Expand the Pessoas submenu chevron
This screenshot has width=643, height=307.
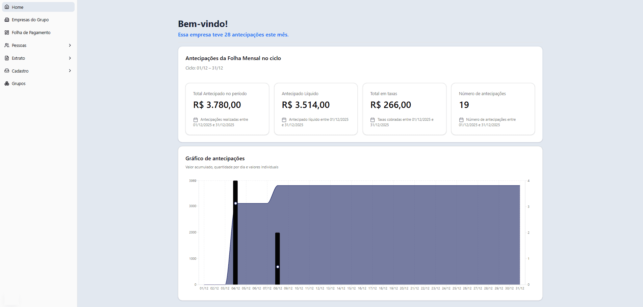click(70, 46)
